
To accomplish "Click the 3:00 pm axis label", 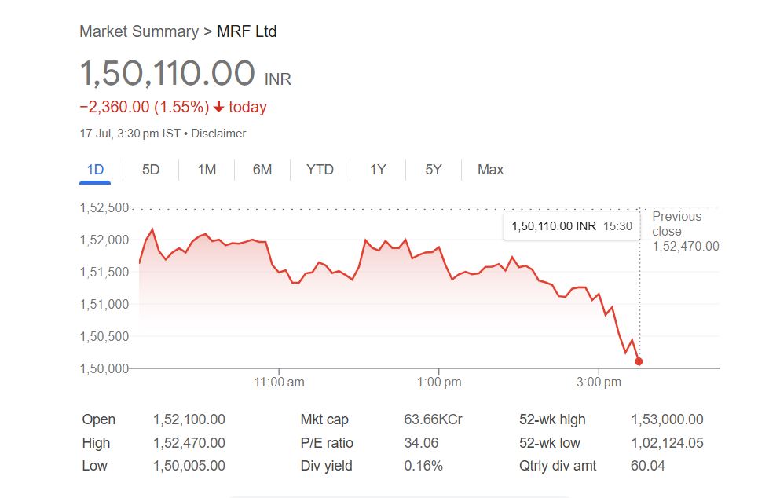I will click(x=599, y=383).
